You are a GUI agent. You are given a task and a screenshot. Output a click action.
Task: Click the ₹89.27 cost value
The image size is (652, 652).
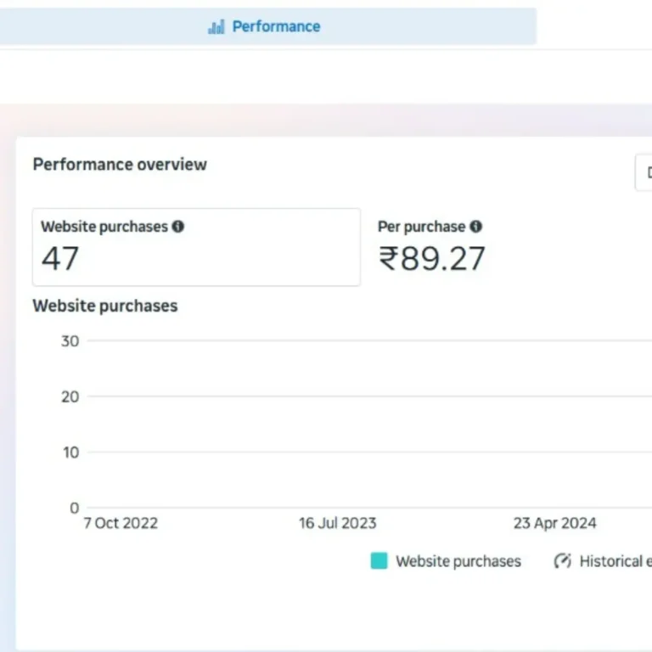432,259
